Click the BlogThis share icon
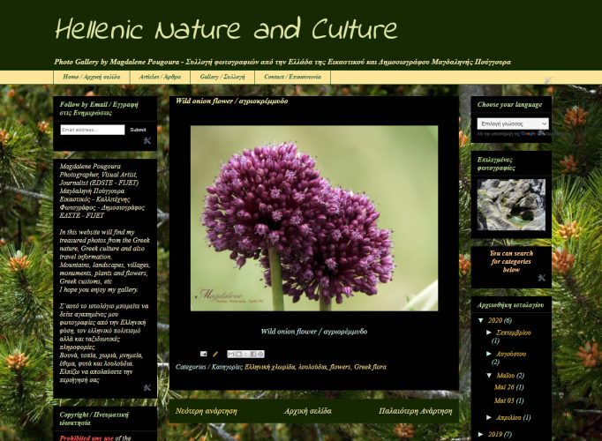This screenshot has height=441, width=602. [238, 354]
